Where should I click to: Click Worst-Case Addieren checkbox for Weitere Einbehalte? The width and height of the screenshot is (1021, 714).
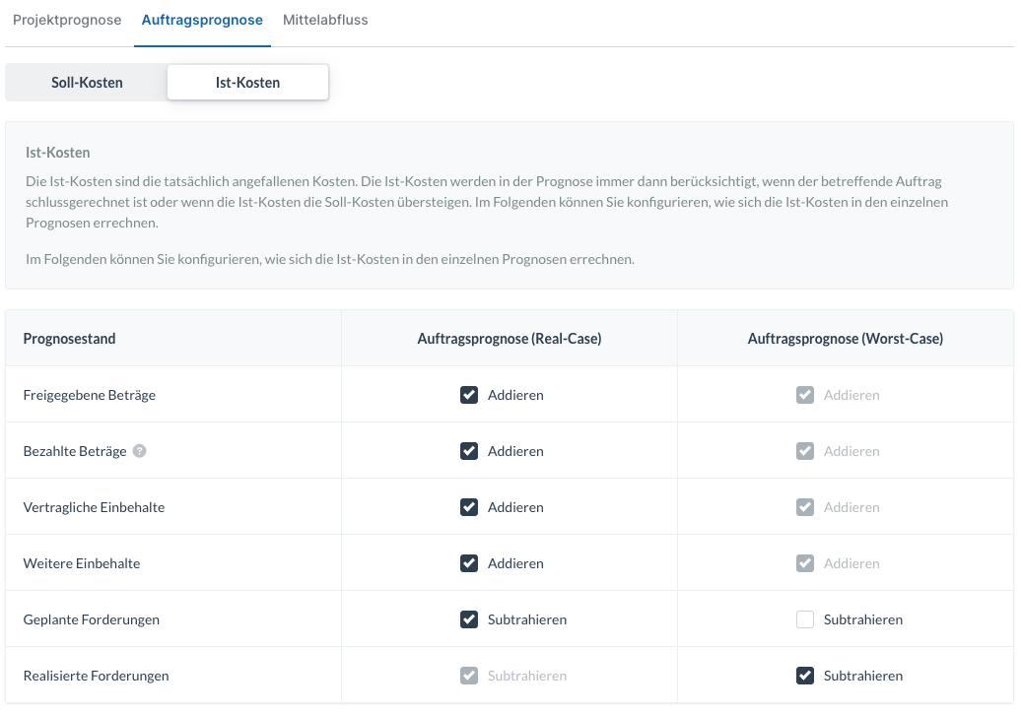tap(805, 563)
